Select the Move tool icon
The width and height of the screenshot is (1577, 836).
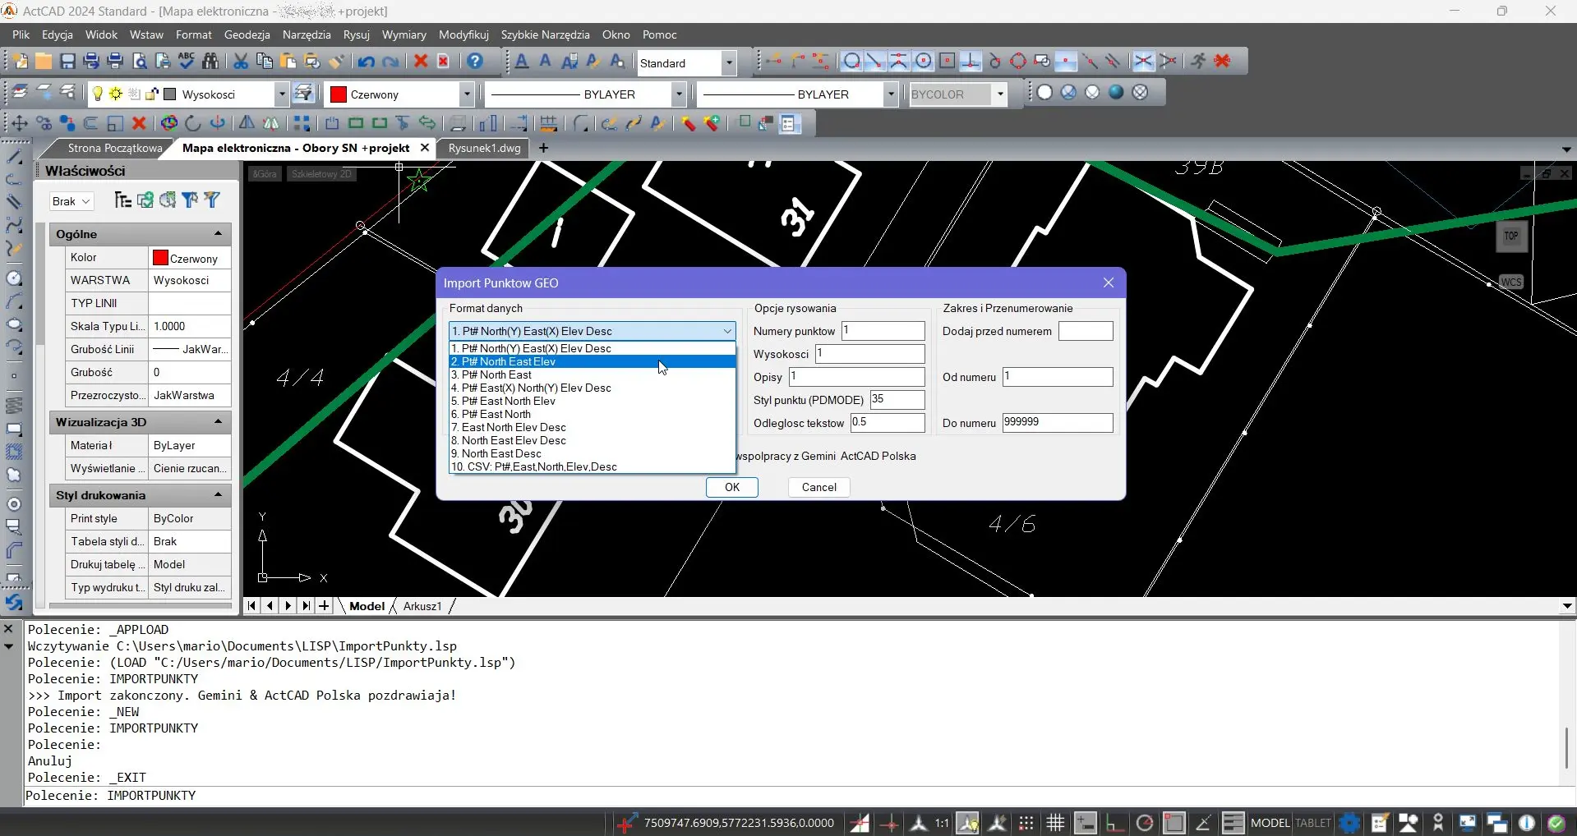(x=18, y=123)
